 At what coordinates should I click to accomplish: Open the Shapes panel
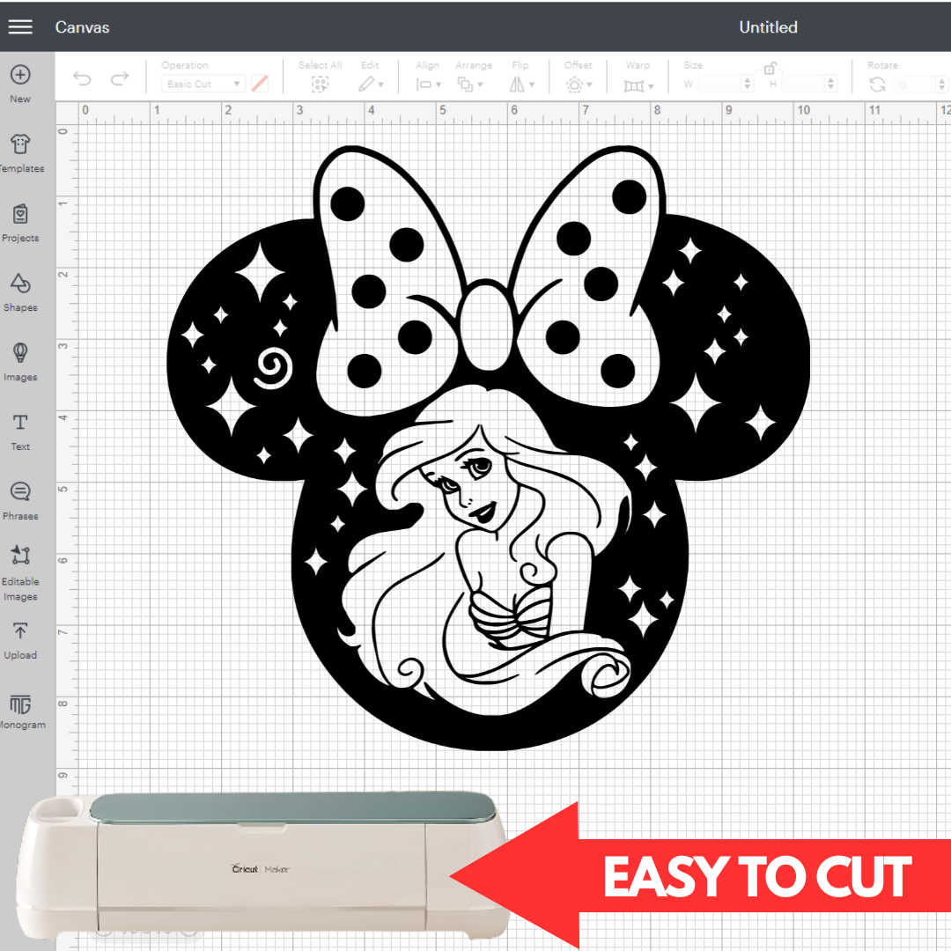[x=20, y=284]
